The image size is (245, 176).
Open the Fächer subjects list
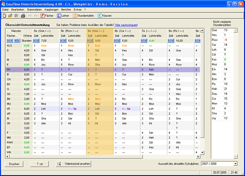(47, 16)
